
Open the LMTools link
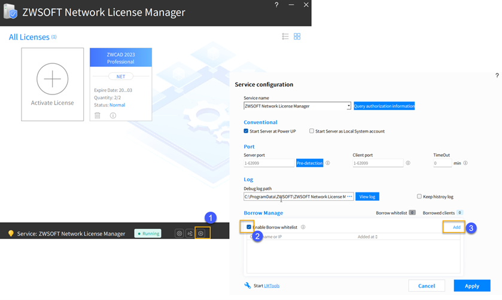click(271, 286)
